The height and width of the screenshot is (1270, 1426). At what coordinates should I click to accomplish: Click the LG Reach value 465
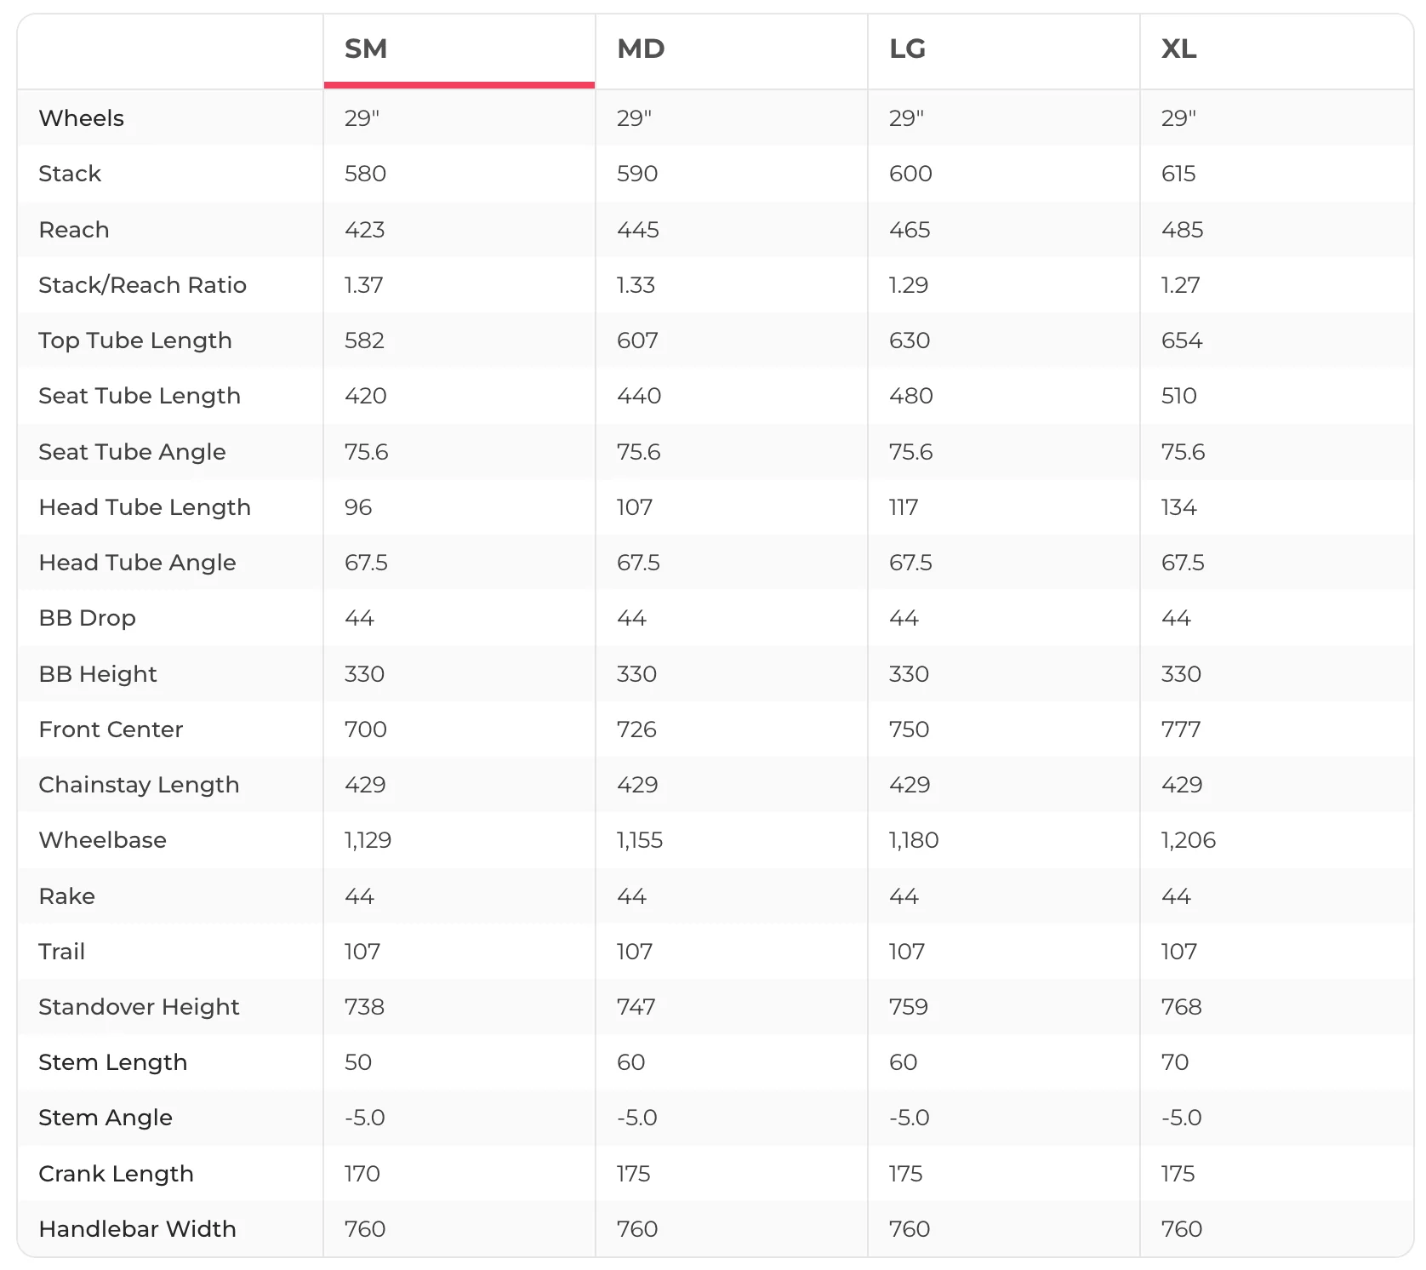point(910,230)
